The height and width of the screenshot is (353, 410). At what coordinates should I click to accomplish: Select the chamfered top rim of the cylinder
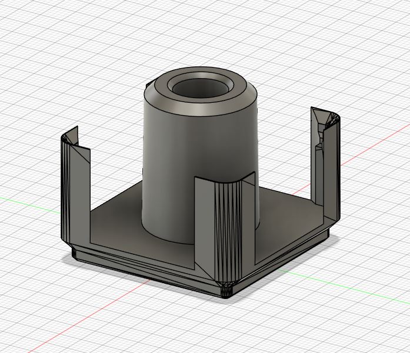200,109
